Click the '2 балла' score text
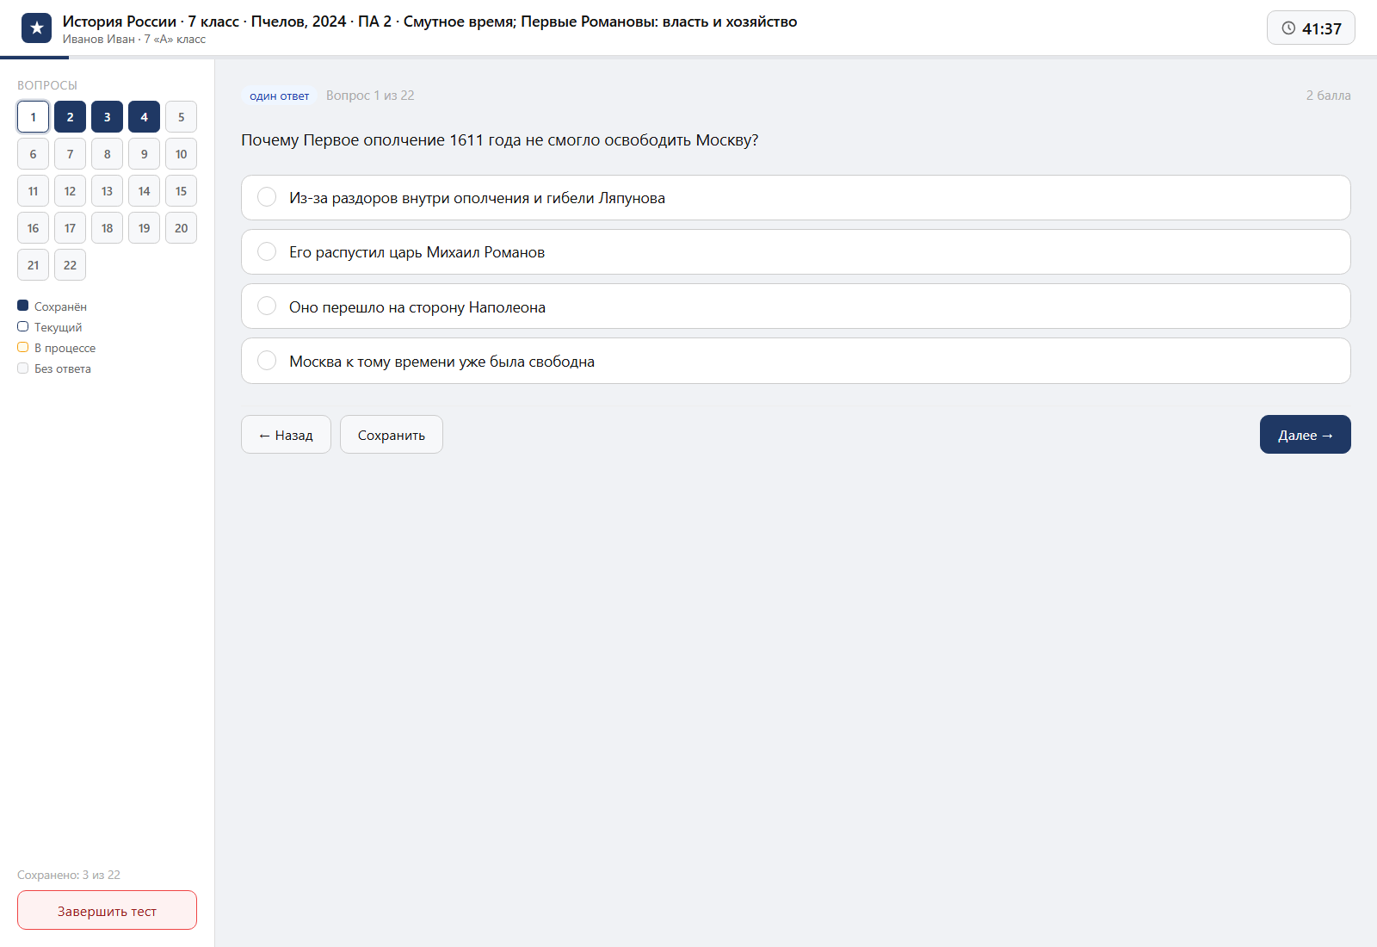Image resolution: width=1377 pixels, height=947 pixels. click(x=1328, y=96)
